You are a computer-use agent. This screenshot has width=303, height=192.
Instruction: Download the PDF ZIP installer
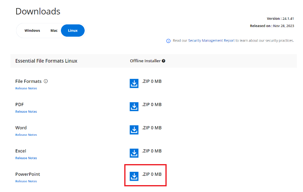click(134, 106)
